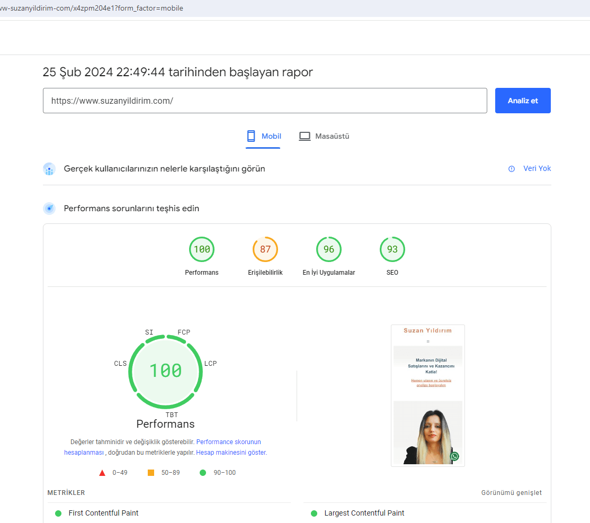Click the Performans score gauge showing 100
The width and height of the screenshot is (590, 523).
202,249
